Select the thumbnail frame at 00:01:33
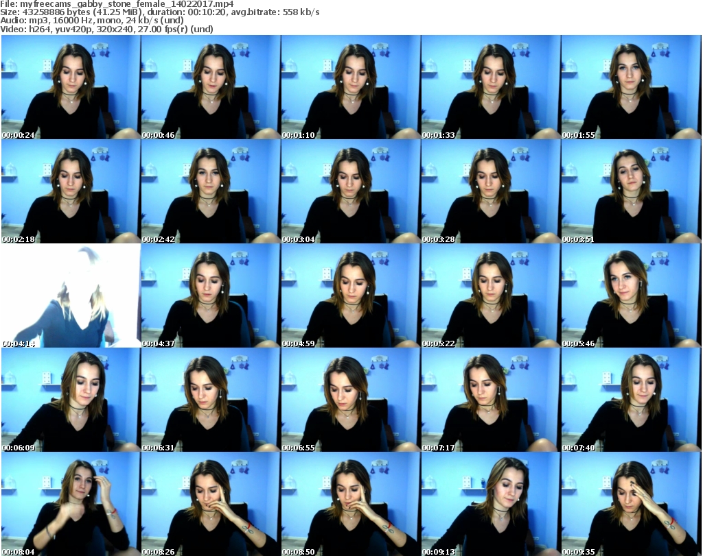Image resolution: width=703 pixels, height=556 pixels. [x=491, y=87]
